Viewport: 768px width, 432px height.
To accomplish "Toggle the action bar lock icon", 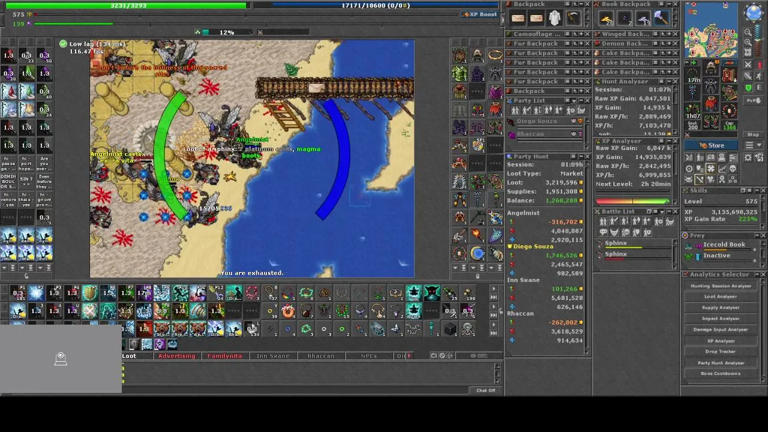I will click(501, 311).
